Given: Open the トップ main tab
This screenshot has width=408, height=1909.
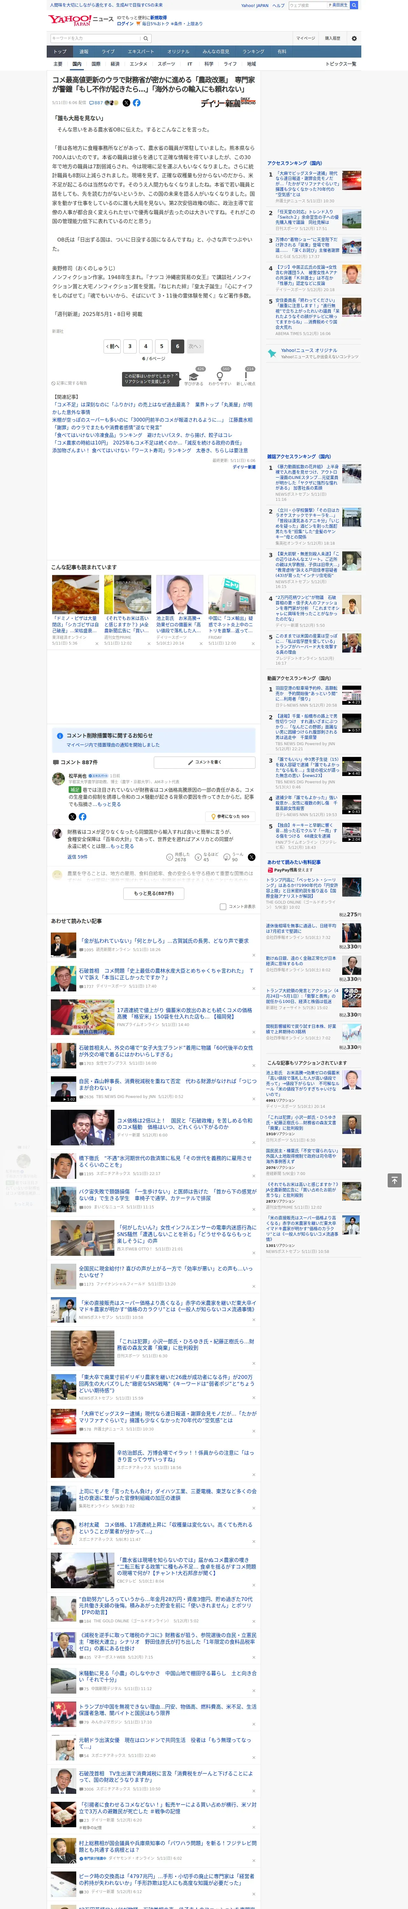Looking at the screenshot, I should coord(60,52).
